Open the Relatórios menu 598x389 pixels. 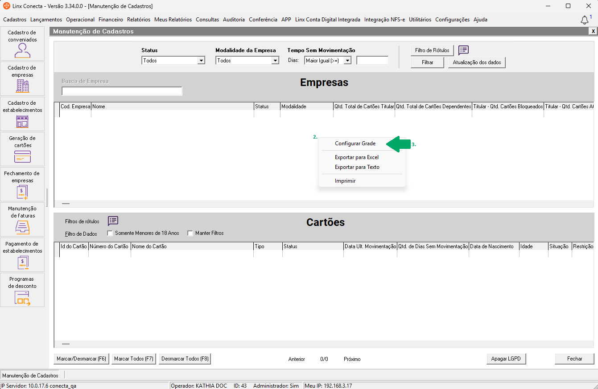[x=139, y=20]
